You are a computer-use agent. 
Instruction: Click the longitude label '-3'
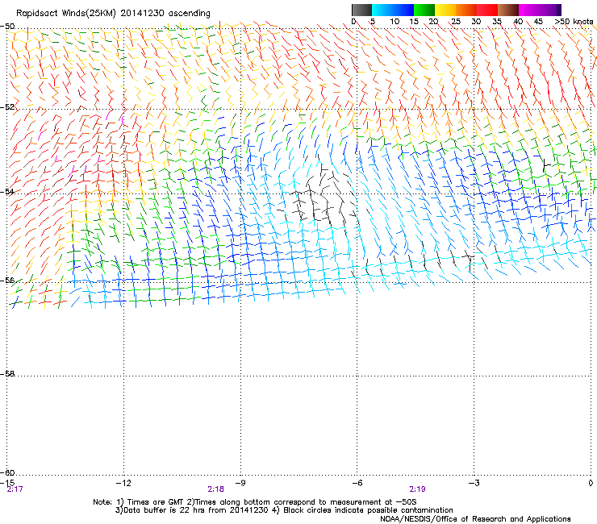tap(474, 483)
